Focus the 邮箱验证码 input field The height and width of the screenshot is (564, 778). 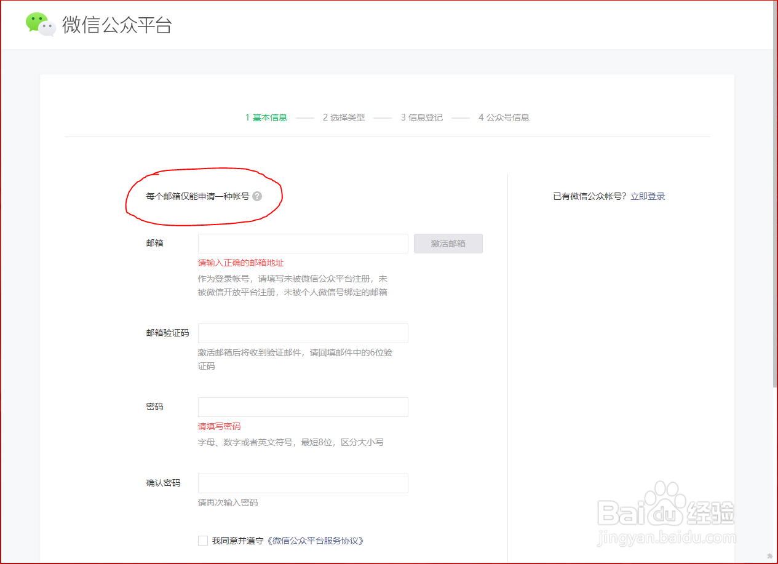tap(303, 333)
